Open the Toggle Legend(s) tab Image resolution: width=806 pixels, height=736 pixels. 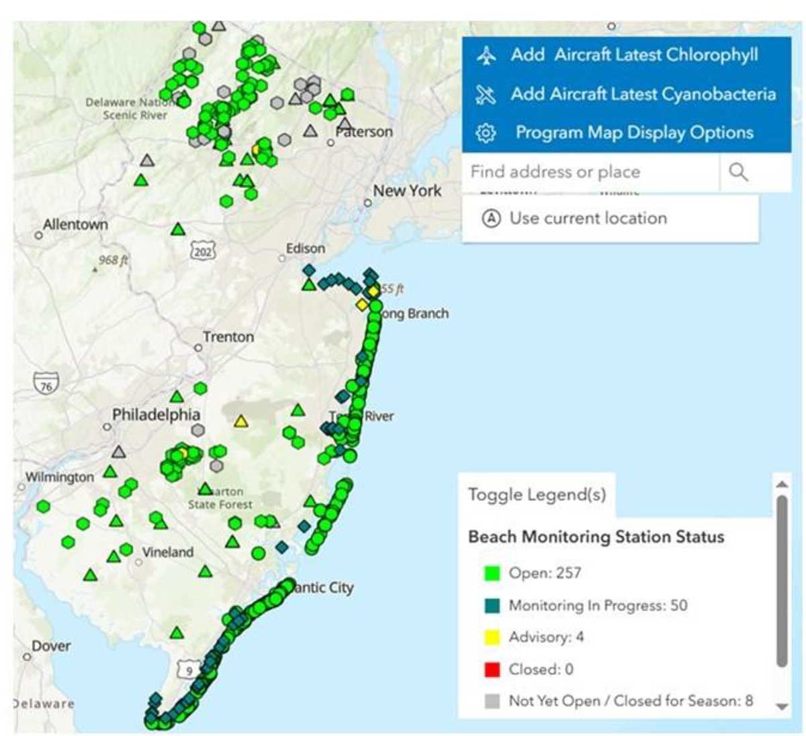(x=537, y=495)
